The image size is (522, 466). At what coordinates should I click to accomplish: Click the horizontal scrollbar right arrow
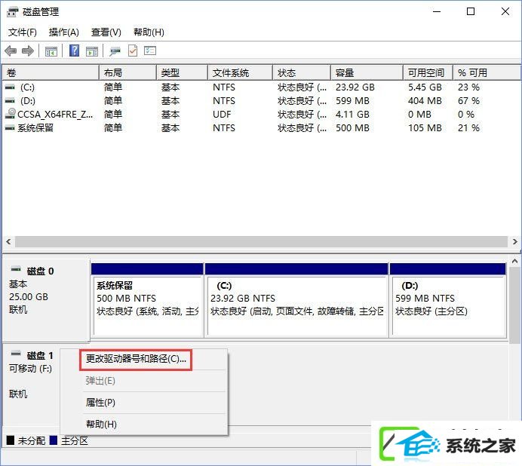pos(514,241)
